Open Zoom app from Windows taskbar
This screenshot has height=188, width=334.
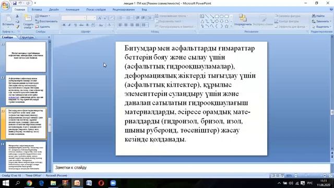pos(113,183)
